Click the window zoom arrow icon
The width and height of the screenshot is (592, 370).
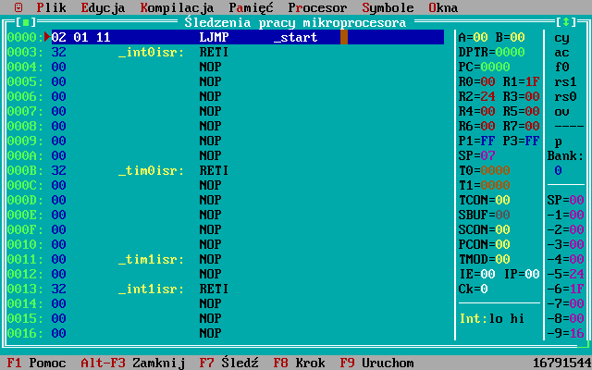point(566,22)
